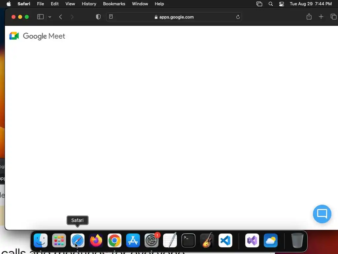338x254 pixels.
Task: Click the date and time in the menu bar
Action: [x=311, y=4]
